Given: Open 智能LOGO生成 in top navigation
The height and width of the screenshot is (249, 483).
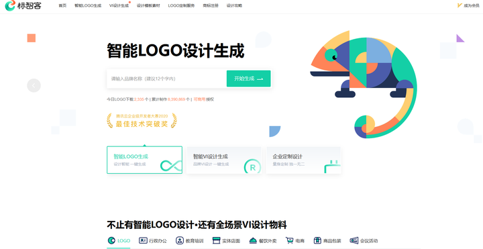Looking at the screenshot, I should tap(88, 5).
